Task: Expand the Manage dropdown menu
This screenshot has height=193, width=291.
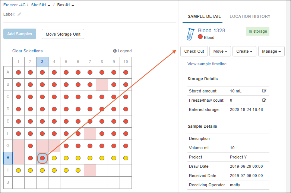Action: (x=271, y=51)
